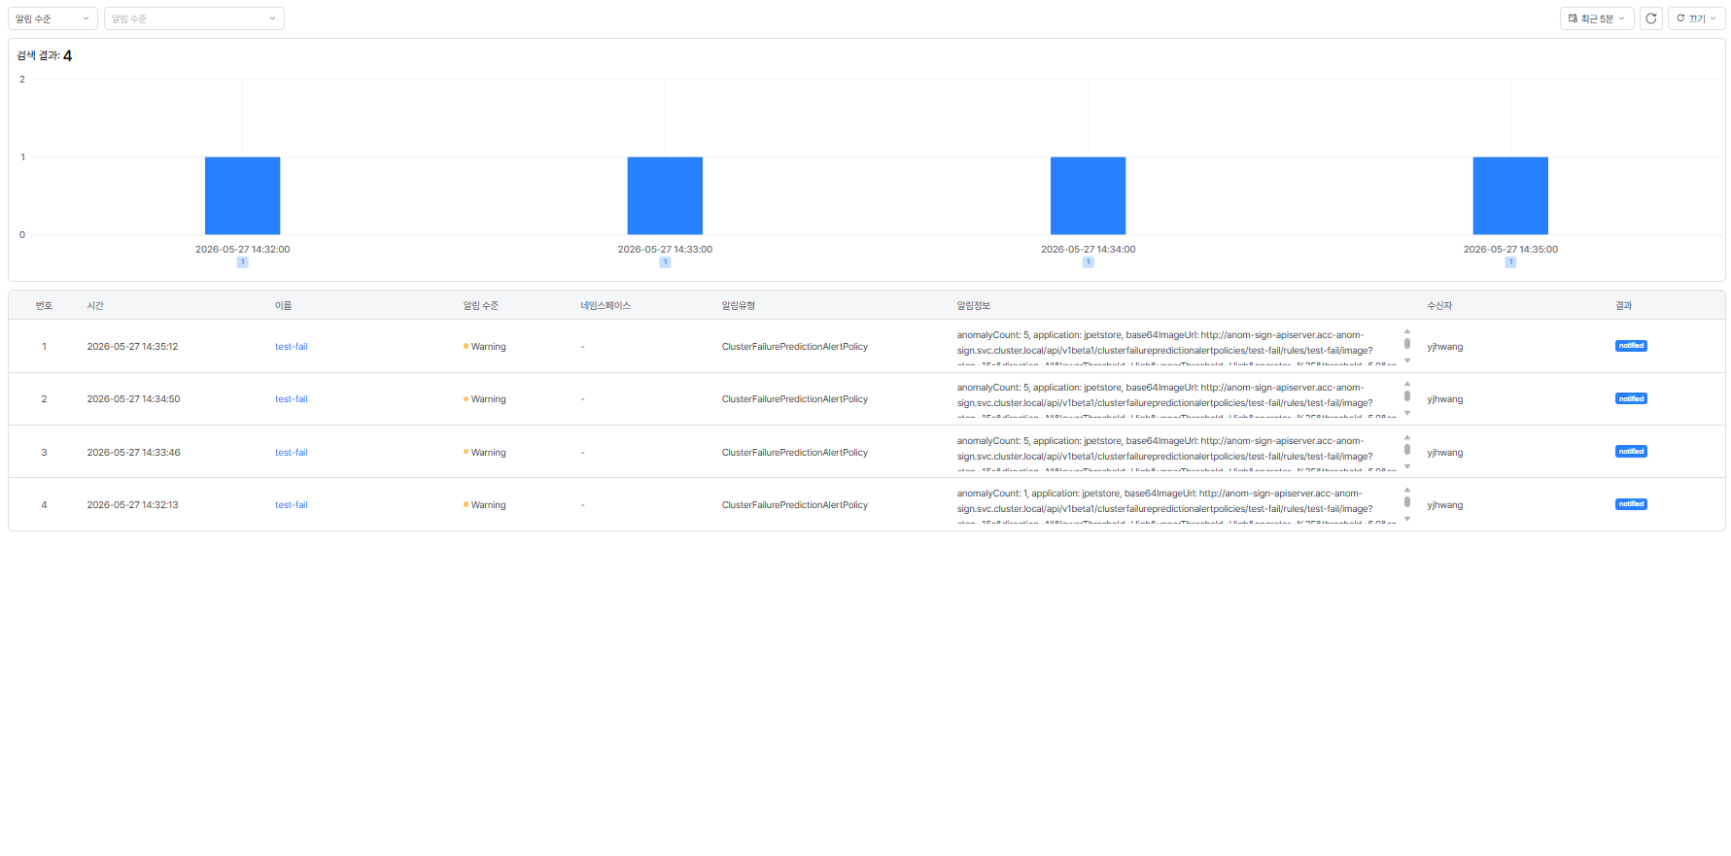Open test-fail link in the 14:35:12 row
The width and height of the screenshot is (1731, 856).
coord(291,347)
